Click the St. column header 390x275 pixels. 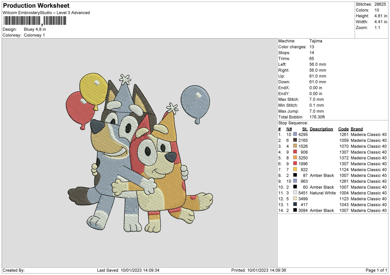click(305, 129)
